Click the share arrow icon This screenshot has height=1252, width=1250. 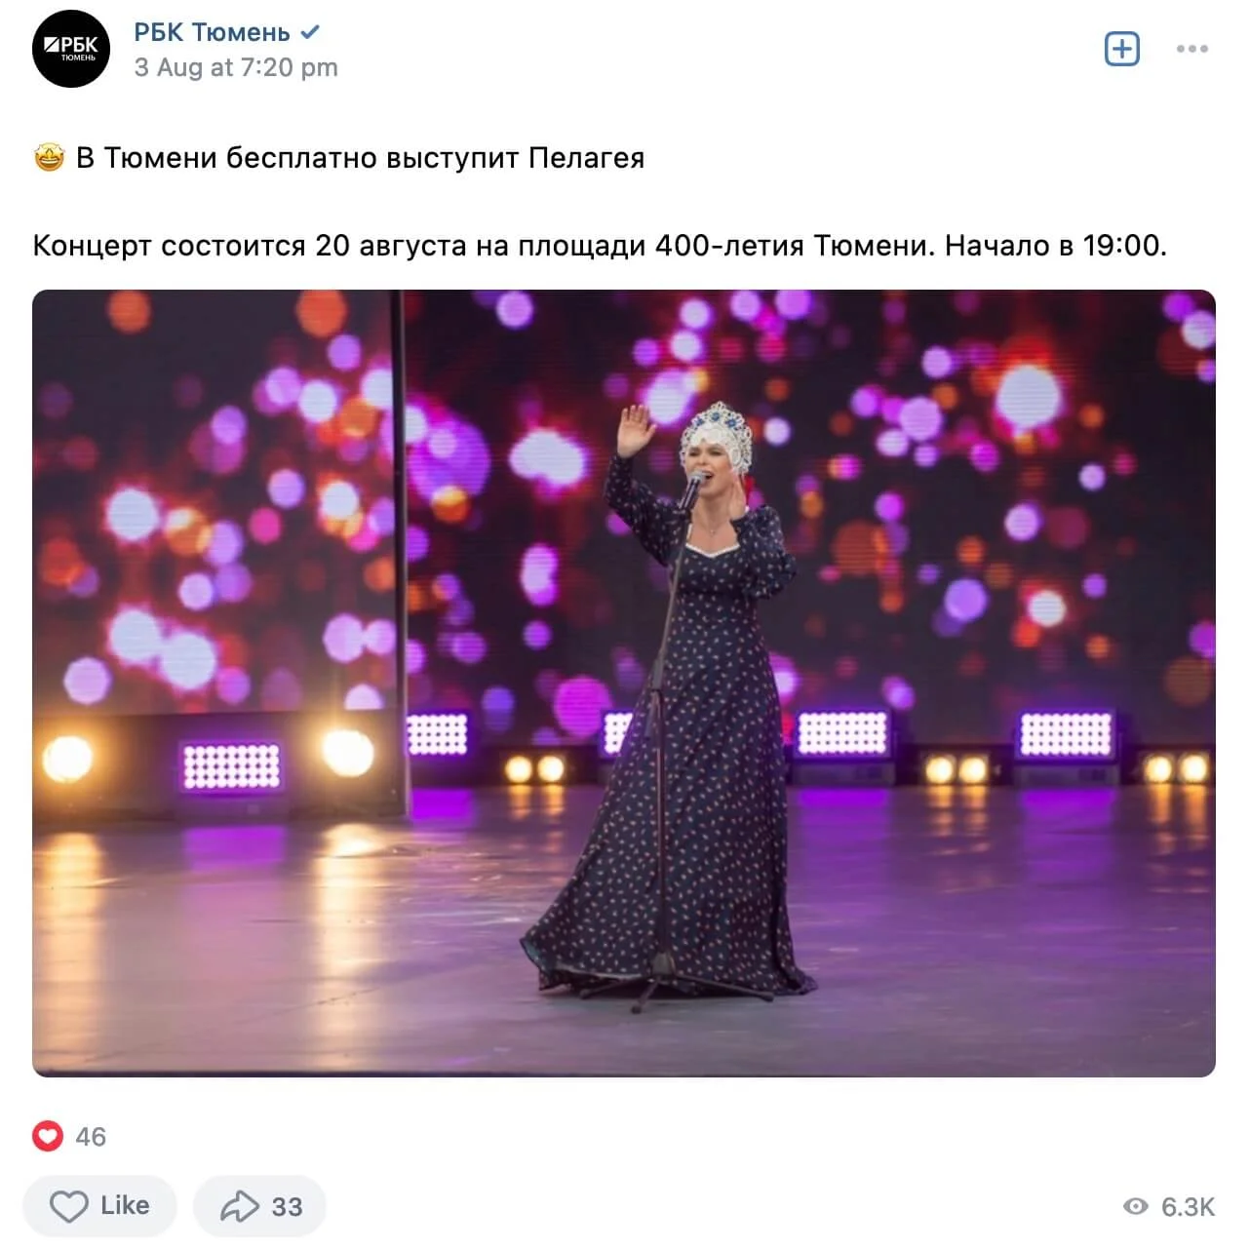239,1206
